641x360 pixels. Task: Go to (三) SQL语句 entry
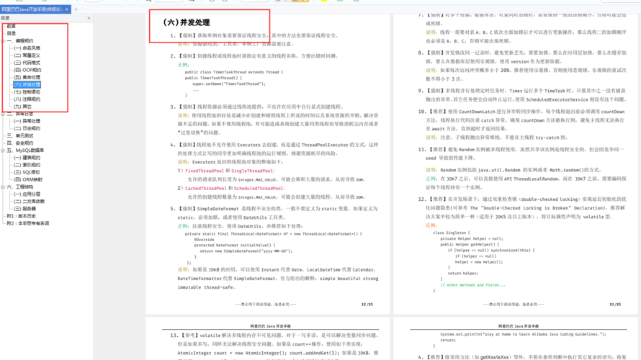[27, 173]
